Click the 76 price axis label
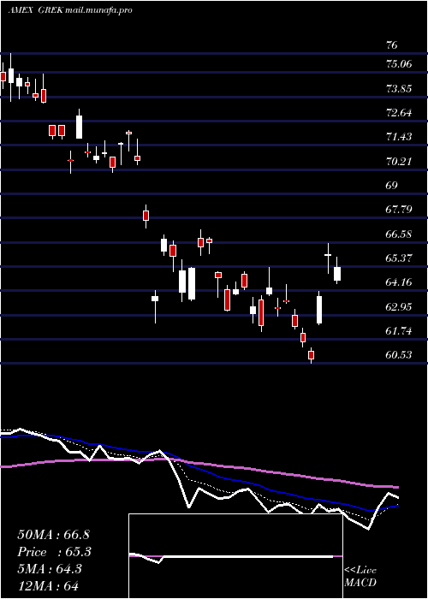 click(x=392, y=45)
